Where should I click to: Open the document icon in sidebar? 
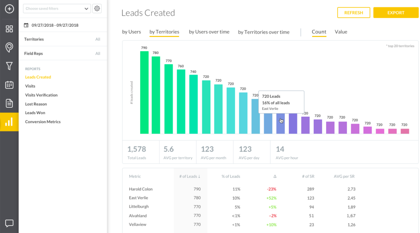click(x=9, y=103)
